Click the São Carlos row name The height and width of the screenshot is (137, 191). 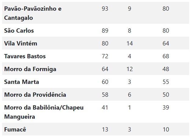click(x=19, y=31)
